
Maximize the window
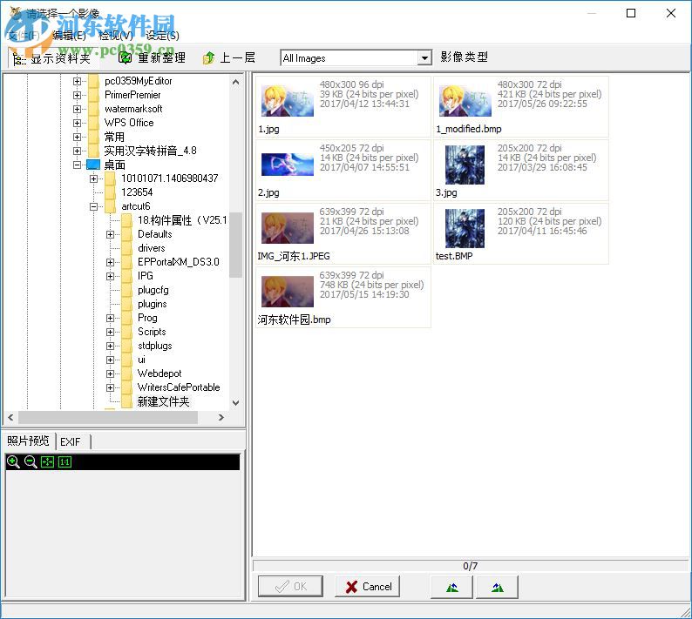coord(631,13)
